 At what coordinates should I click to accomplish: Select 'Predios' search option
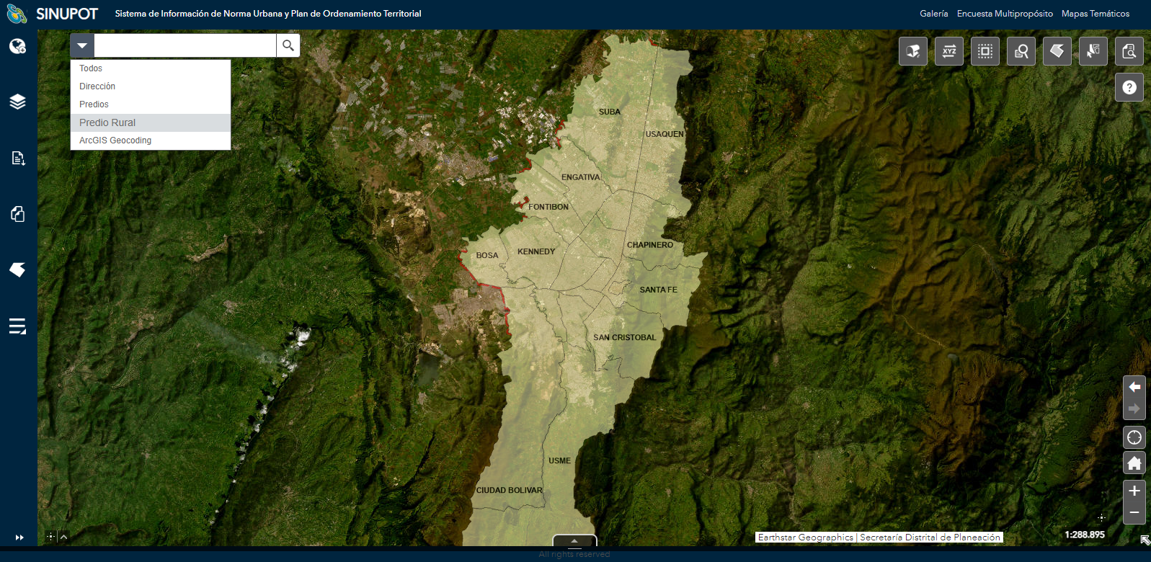pyautogui.click(x=151, y=104)
